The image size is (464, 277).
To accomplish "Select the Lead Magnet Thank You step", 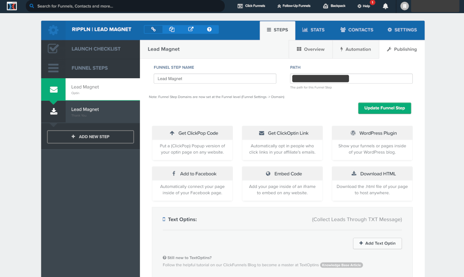I will (x=91, y=112).
